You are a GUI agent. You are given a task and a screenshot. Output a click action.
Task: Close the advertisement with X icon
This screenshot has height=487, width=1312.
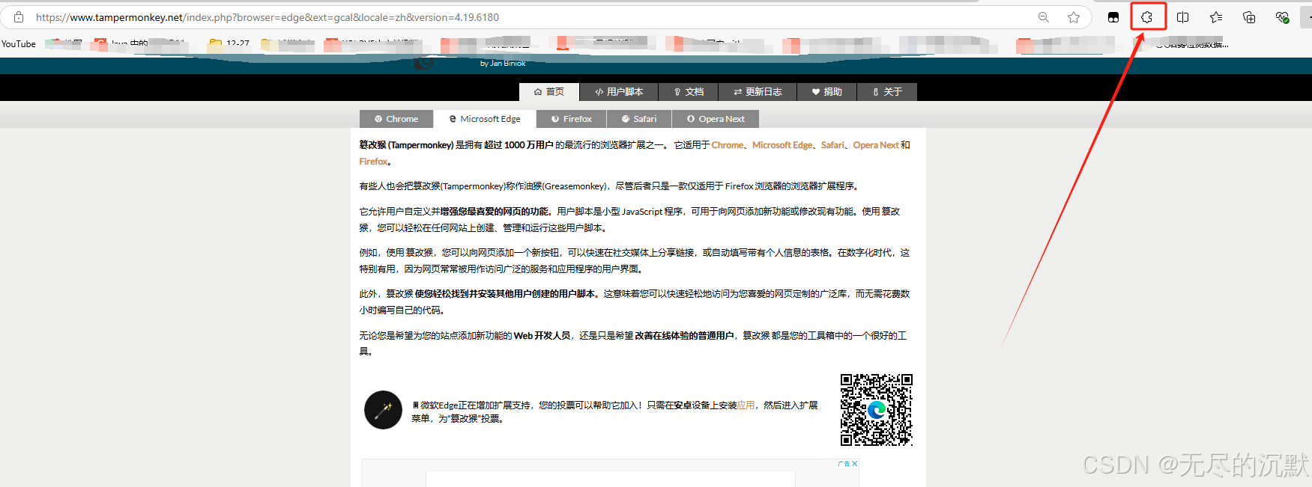point(854,464)
